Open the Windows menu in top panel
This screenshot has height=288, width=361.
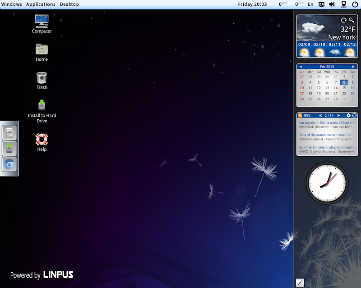coord(11,4)
